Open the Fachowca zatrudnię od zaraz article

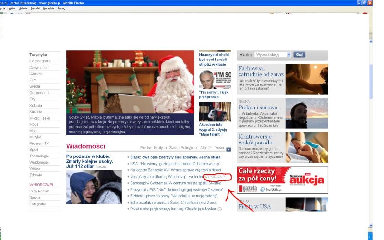pyautogui.click(x=261, y=71)
